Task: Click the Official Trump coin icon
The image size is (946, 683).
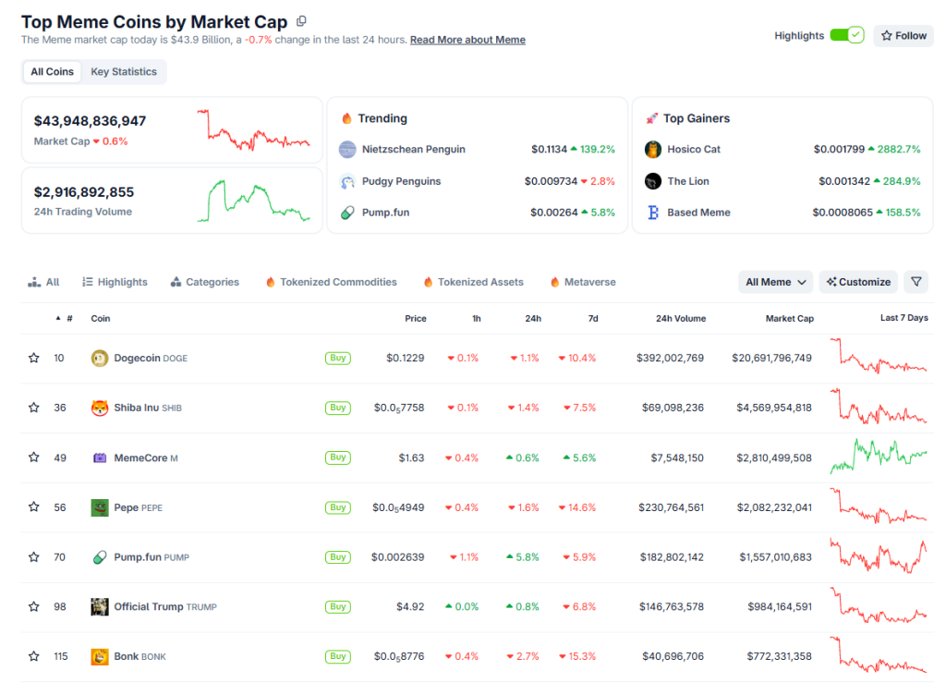Action: (x=100, y=607)
